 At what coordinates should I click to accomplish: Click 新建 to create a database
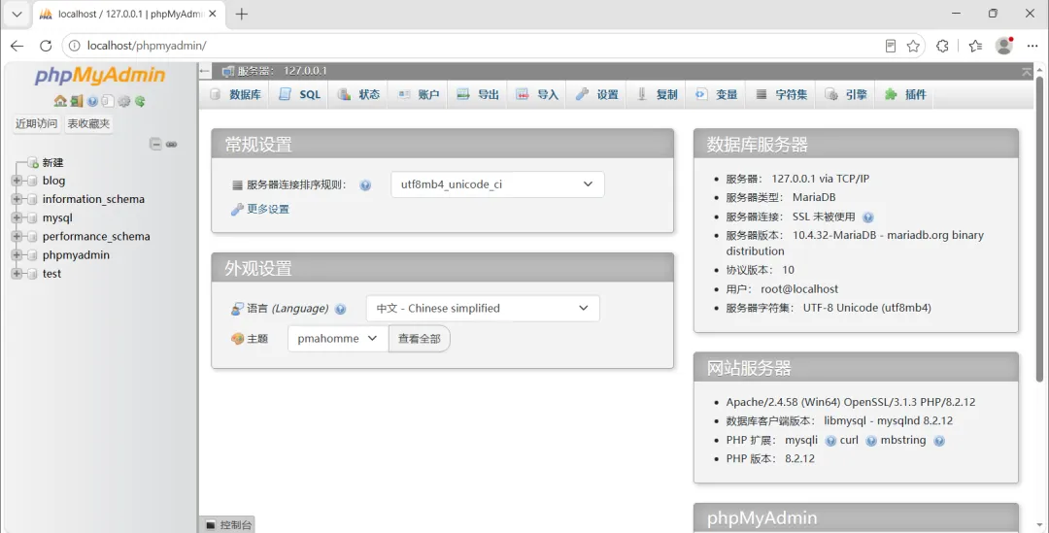pyautogui.click(x=52, y=162)
